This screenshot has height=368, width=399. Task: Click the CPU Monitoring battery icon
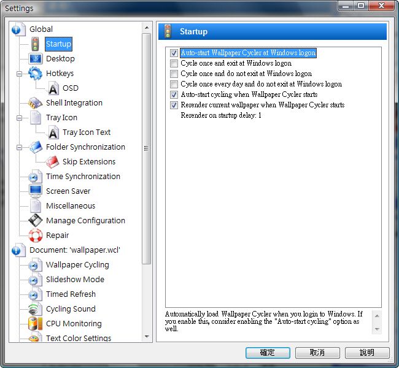[36, 324]
